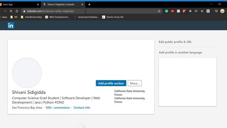
Task: Click the San Francisco Bay Area text
Action: 27,107
